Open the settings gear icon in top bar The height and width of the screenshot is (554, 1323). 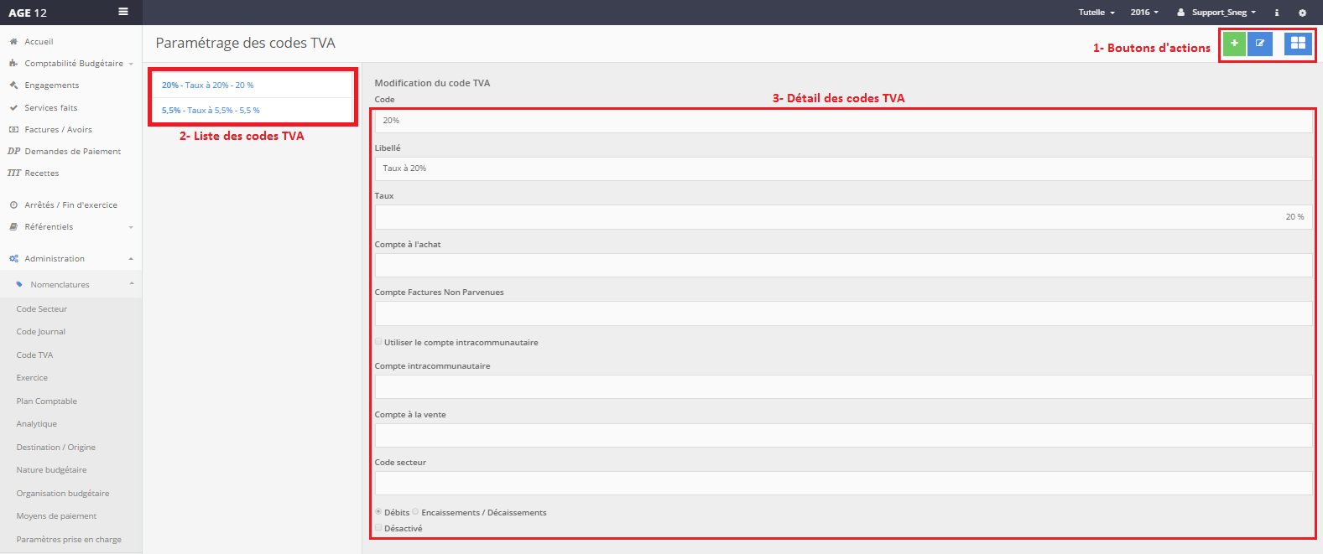pos(1302,13)
